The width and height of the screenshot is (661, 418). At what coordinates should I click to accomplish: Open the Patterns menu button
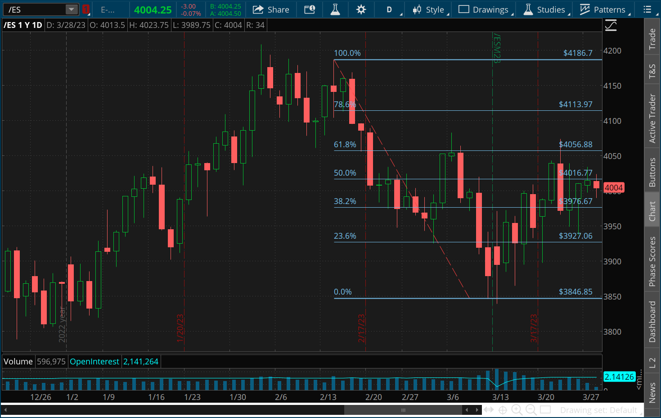604,9
